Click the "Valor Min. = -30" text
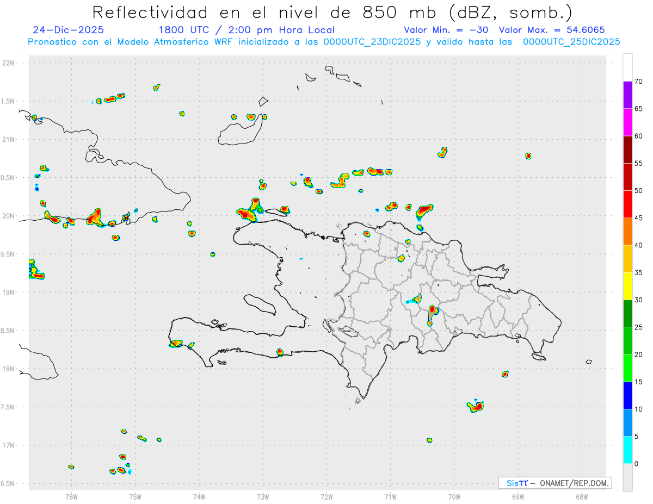Screen dimensions: 653x504 pos(447,30)
